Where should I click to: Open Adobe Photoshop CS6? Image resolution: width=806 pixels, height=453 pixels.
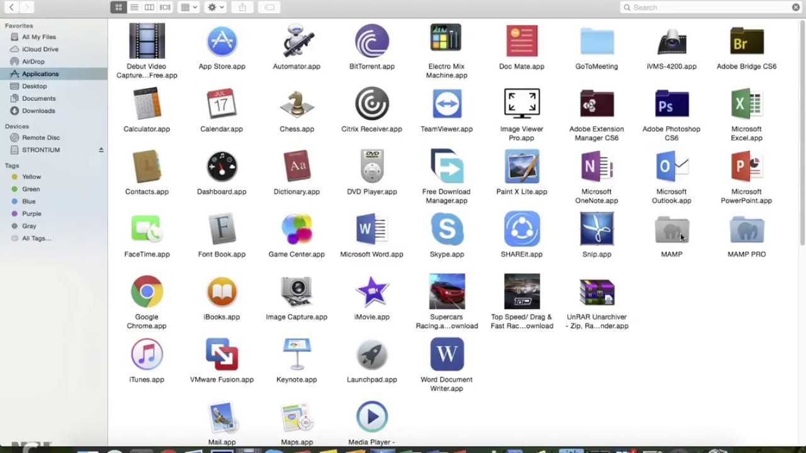click(x=671, y=104)
